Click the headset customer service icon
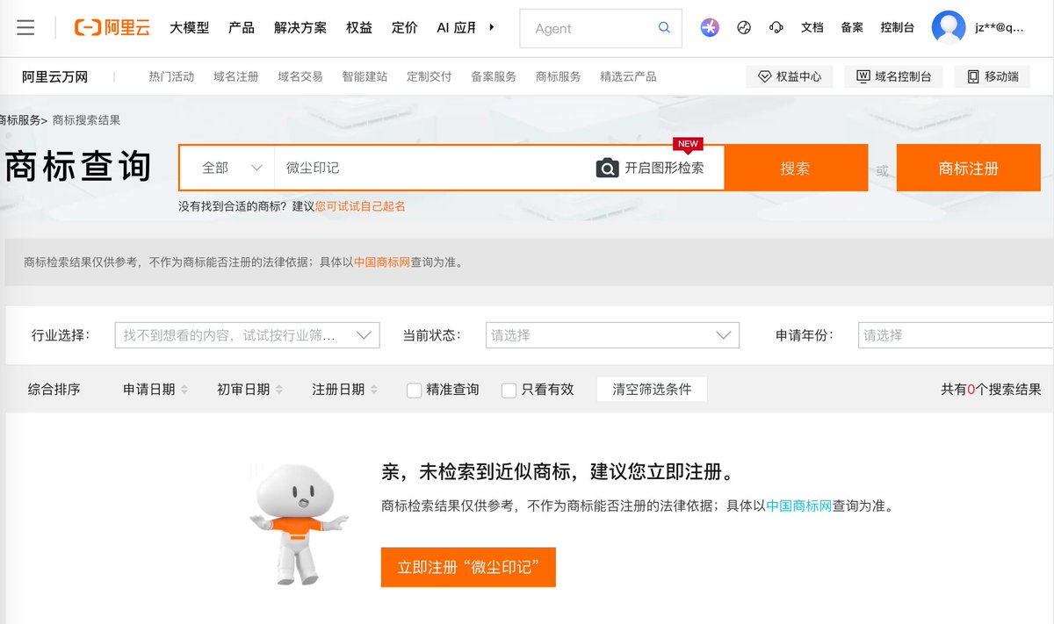The width and height of the screenshot is (1054, 624). coord(776,28)
